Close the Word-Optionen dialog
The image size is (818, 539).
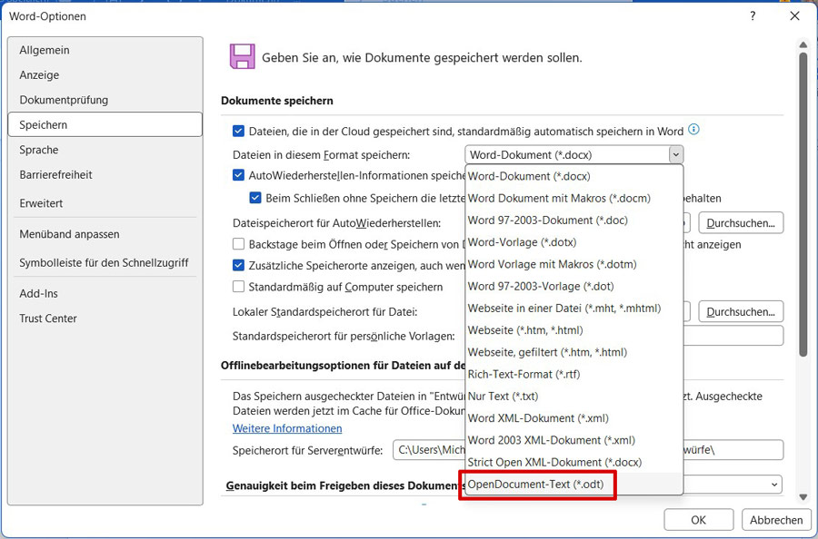[x=794, y=16]
